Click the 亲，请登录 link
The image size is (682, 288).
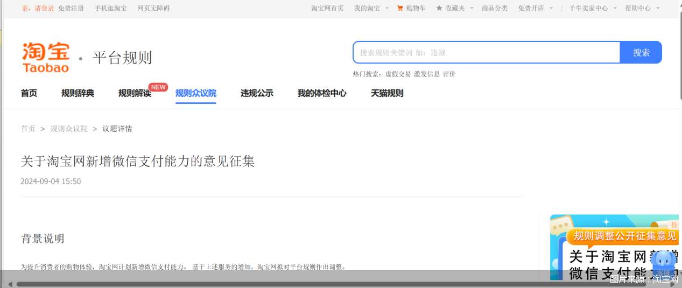[38, 8]
